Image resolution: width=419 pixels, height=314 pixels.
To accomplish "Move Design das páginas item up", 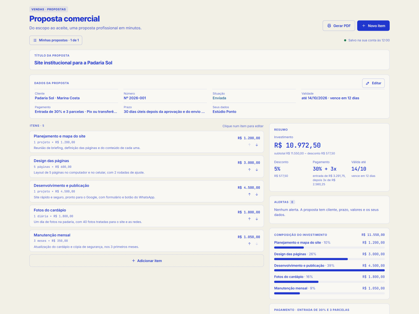I will pos(249,170).
